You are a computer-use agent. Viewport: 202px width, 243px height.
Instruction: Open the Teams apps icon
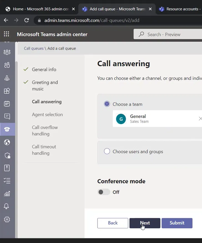point(7,91)
